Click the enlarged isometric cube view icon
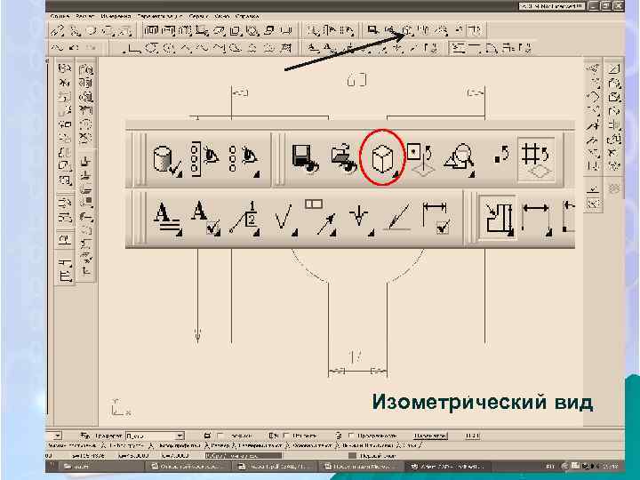 click(382, 157)
